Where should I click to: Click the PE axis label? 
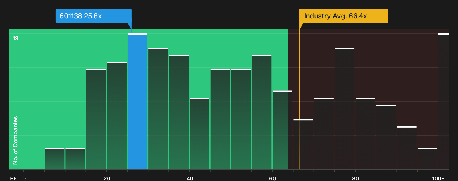pyautogui.click(x=13, y=178)
